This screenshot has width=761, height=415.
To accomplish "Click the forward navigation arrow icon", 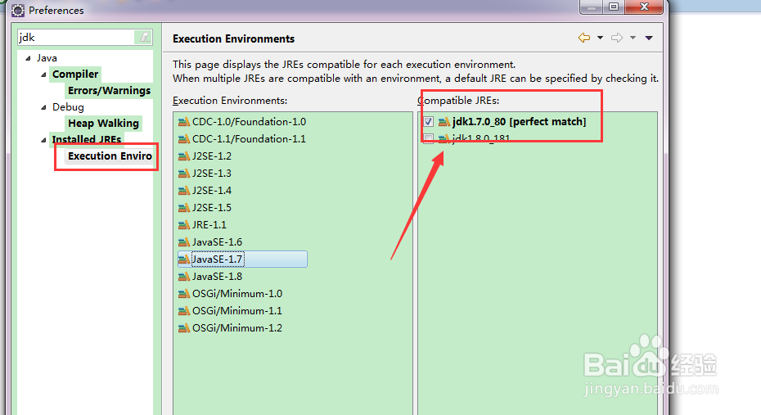I will 617,38.
